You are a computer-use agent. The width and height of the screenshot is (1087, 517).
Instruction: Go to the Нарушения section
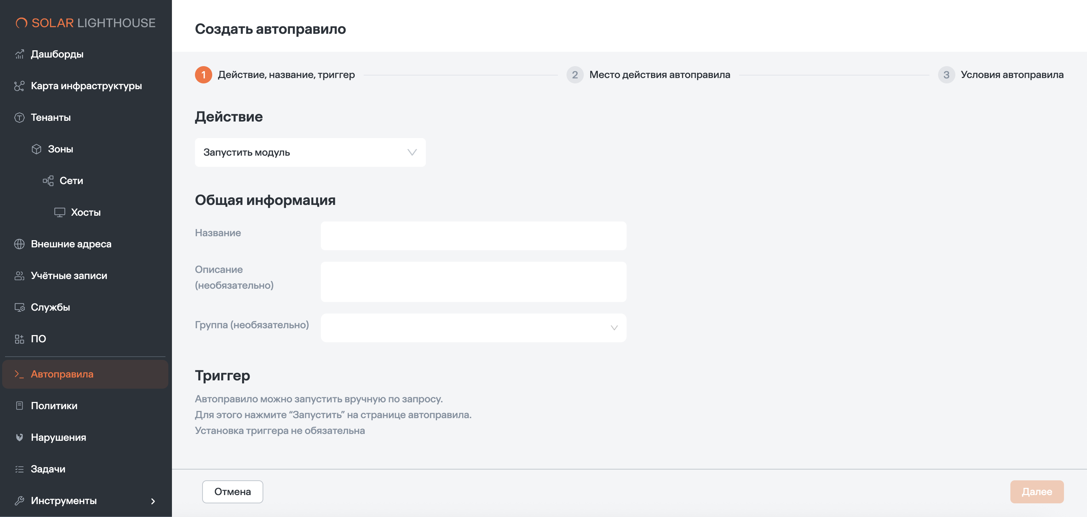pyautogui.click(x=58, y=437)
